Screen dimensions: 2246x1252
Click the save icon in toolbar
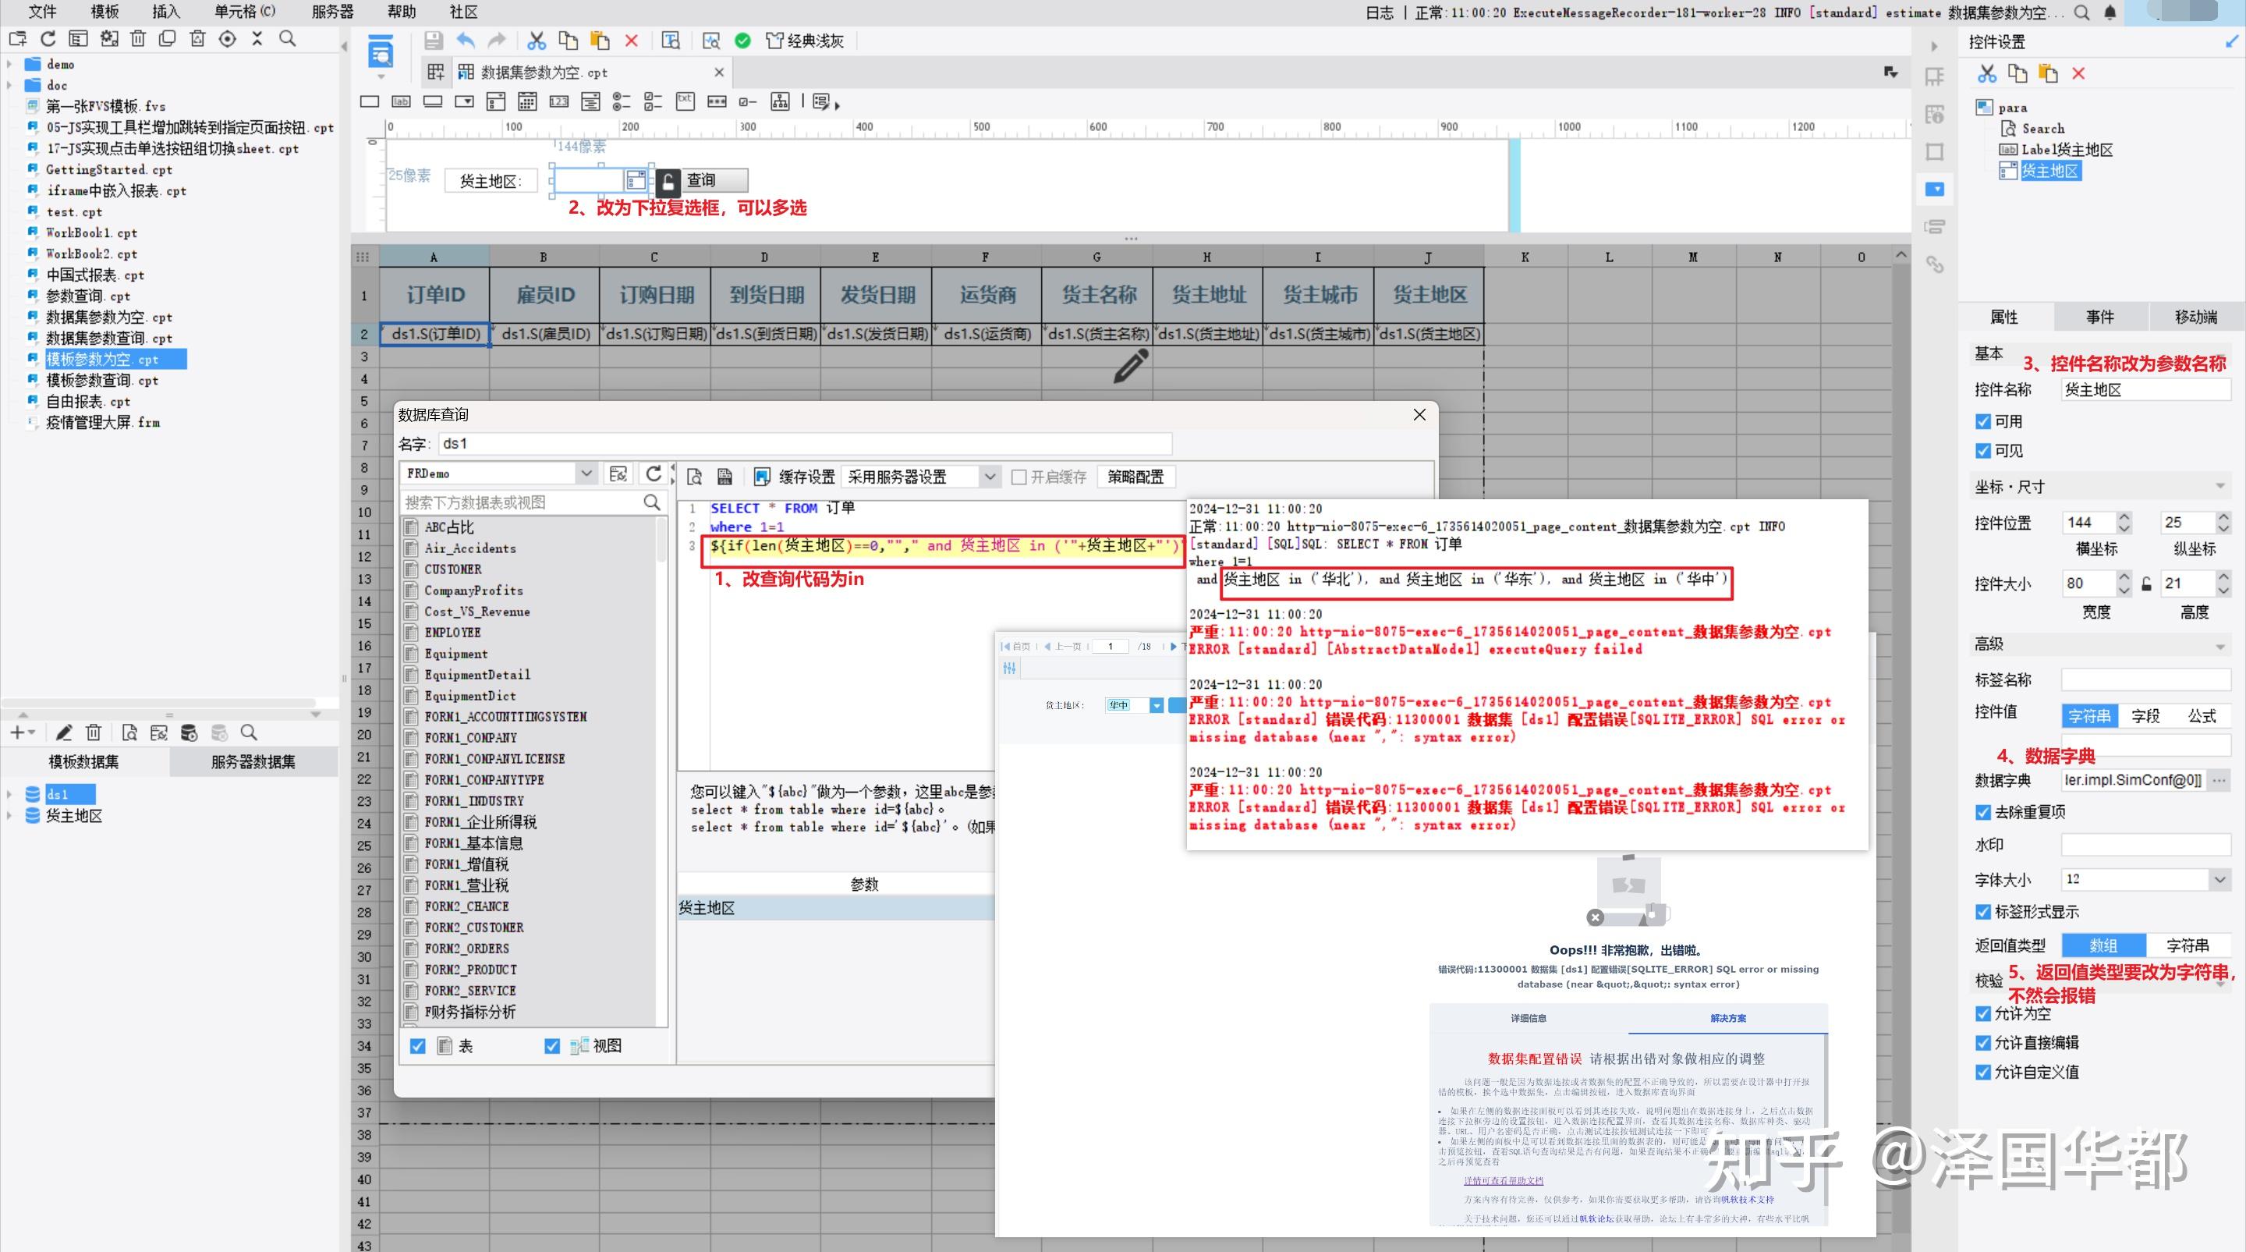tap(434, 41)
